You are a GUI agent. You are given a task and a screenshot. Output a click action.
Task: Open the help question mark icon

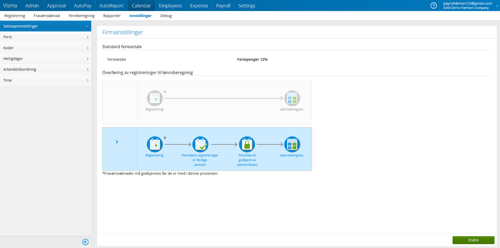click(434, 5)
